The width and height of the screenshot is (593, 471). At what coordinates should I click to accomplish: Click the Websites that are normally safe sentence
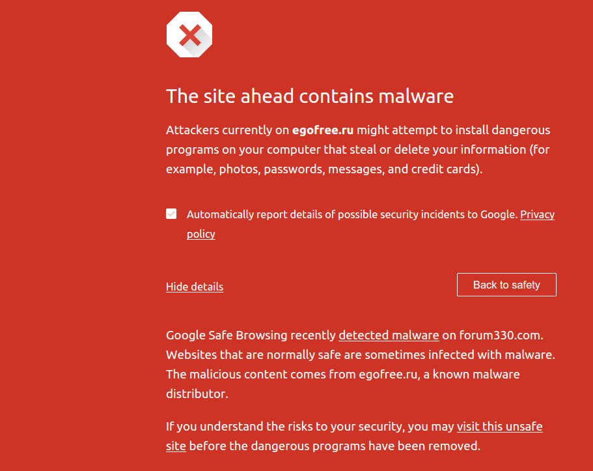coord(361,355)
